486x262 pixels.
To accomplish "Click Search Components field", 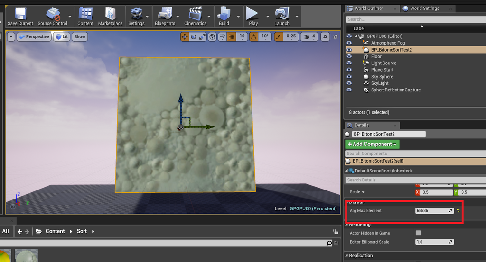I will 415,154.
